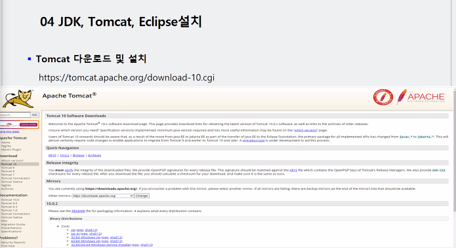The height and width of the screenshot is (248, 456).
Task: Open Home in the Apache Tomcat sidebar section
Action: tap(5, 143)
